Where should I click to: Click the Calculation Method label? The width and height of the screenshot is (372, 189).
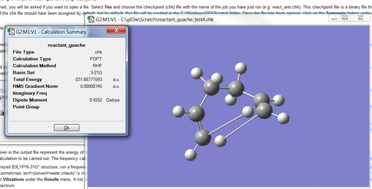click(34, 66)
